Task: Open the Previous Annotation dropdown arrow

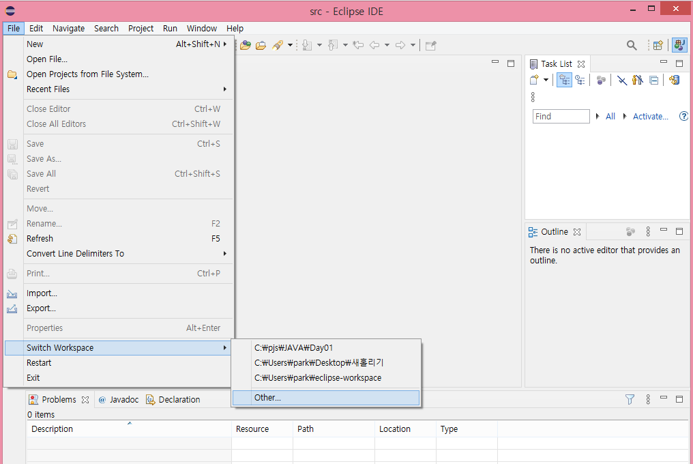Action: click(x=345, y=45)
